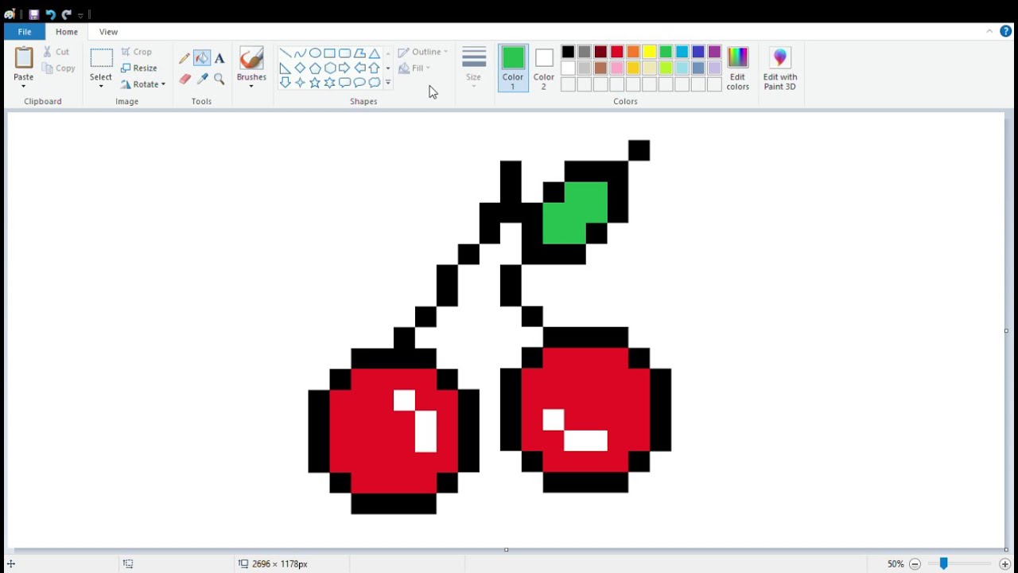Pick the black palette color

568,53
